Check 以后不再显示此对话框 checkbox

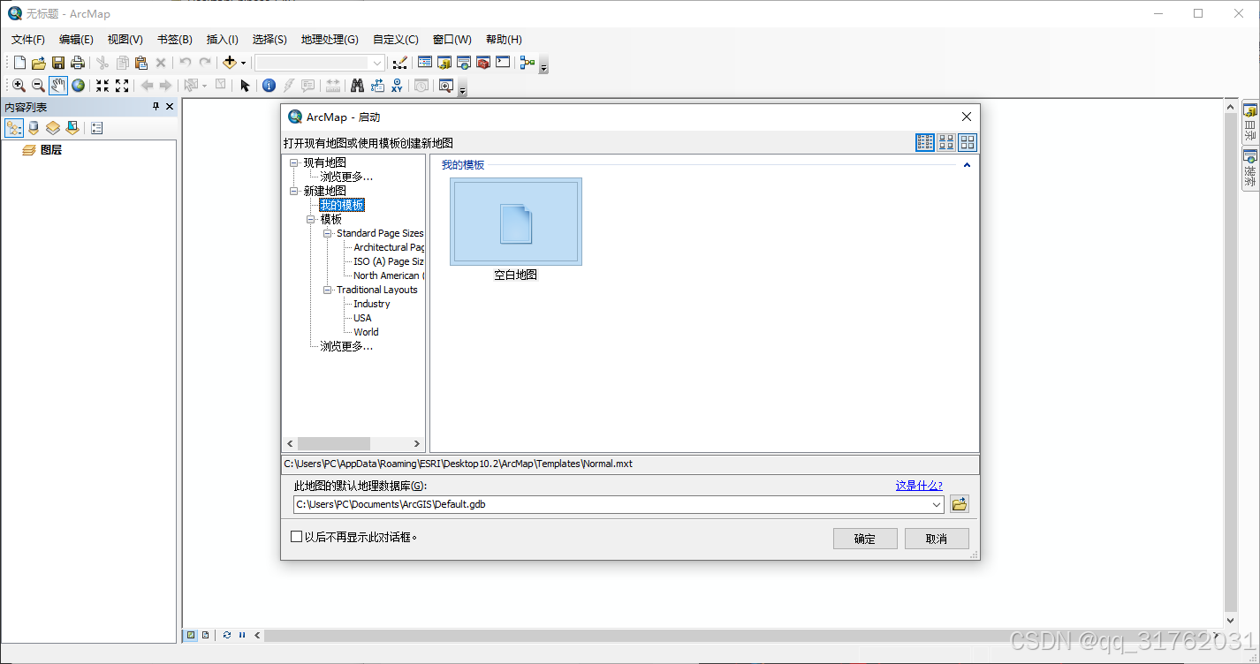click(297, 537)
